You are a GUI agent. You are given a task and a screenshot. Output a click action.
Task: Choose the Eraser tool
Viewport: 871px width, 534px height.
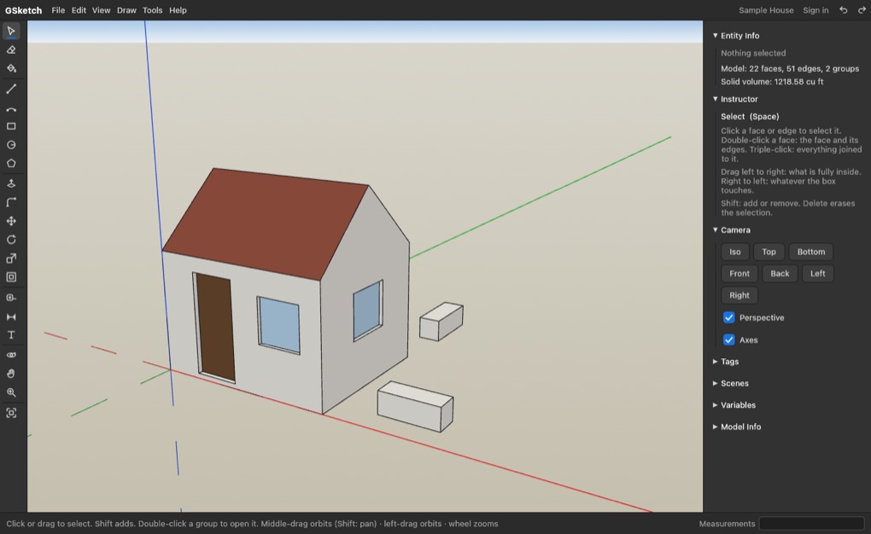11,50
